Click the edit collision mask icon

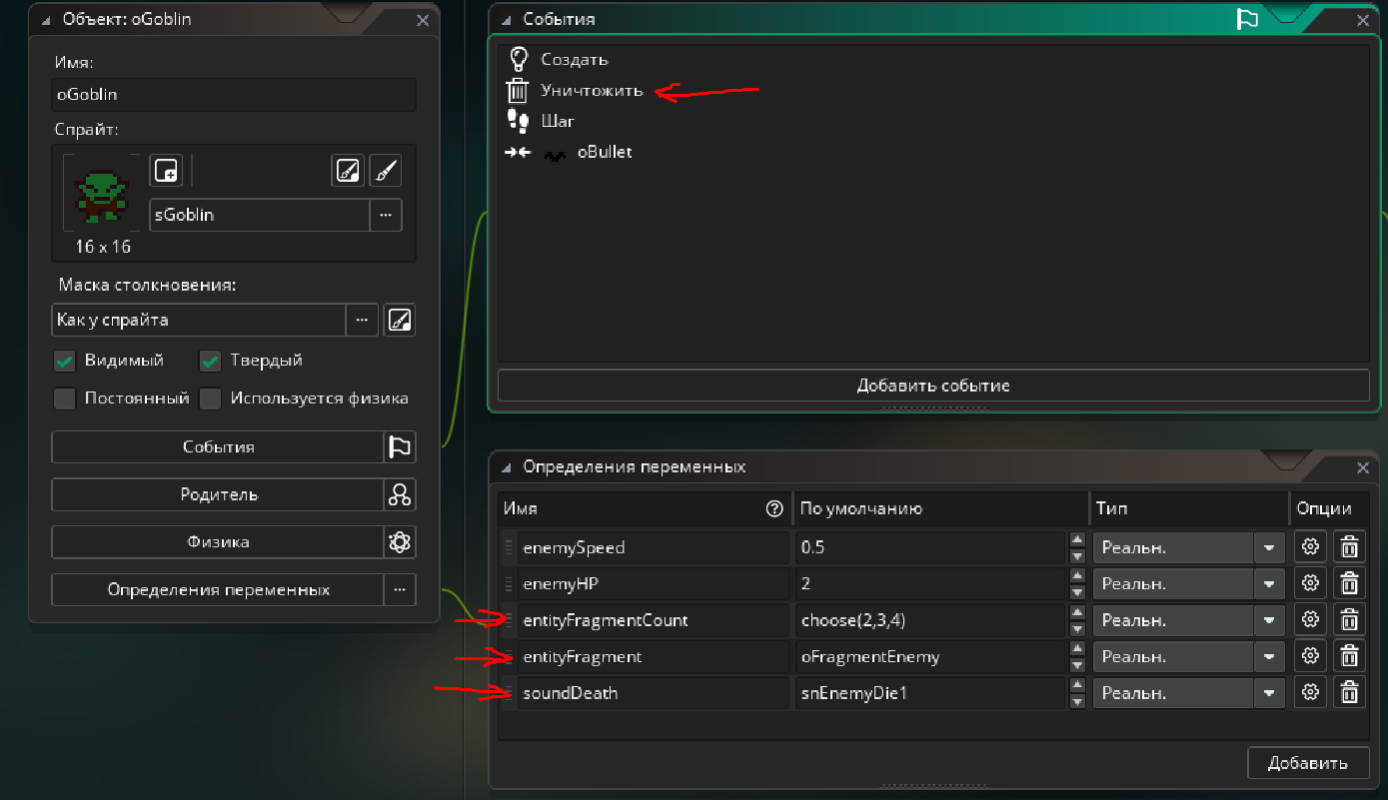coord(400,321)
